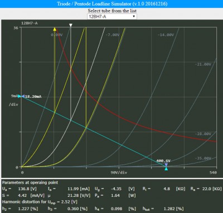Click the h2 distortion value 1.227
Viewport: 223px width, 213px height.
[x=23, y=209]
